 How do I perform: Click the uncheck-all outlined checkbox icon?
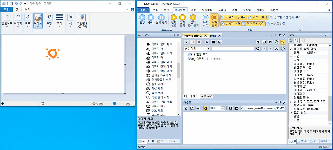tap(264, 42)
